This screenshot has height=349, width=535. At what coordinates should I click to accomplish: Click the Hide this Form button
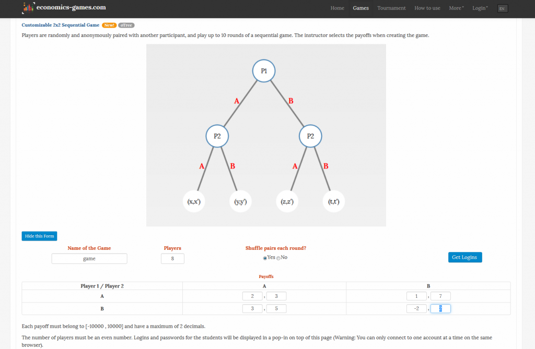pos(39,236)
